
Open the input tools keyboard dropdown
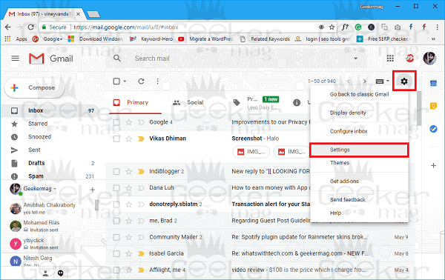click(382, 81)
